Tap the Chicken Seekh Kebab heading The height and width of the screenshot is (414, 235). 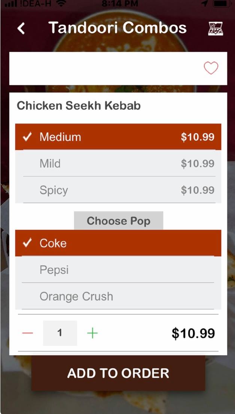[x=79, y=106]
